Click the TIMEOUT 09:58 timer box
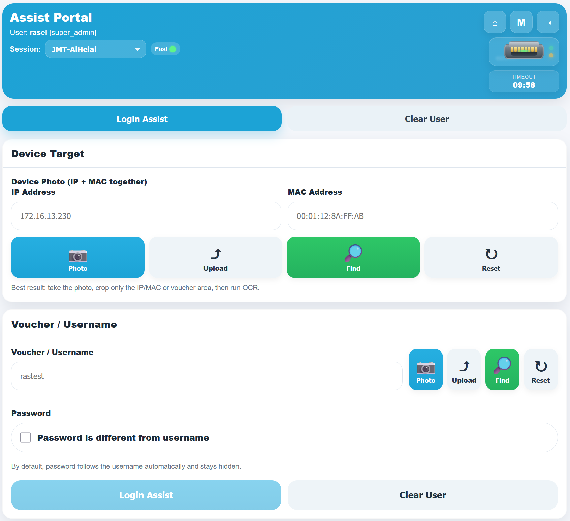The width and height of the screenshot is (570, 521). 524,82
